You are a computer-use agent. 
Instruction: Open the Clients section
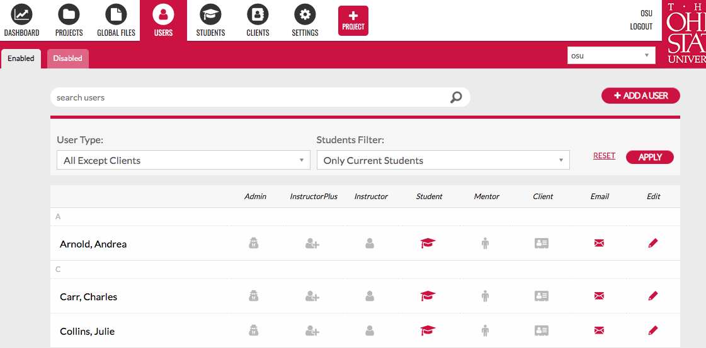coord(258,14)
